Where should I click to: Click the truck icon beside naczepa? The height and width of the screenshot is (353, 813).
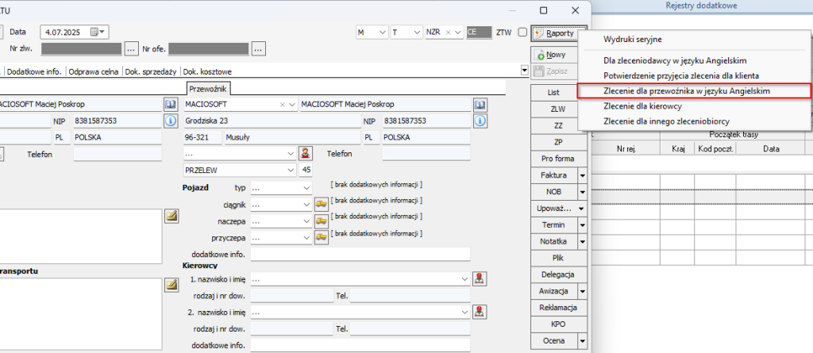tap(322, 221)
